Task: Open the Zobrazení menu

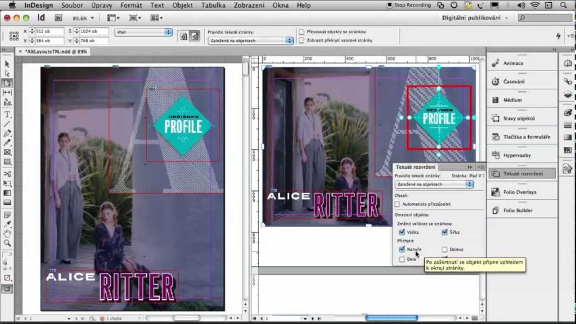Action: pyautogui.click(x=249, y=5)
